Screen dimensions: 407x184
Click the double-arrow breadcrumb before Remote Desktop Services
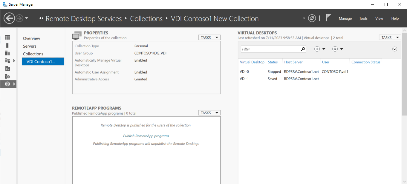tap(41, 18)
